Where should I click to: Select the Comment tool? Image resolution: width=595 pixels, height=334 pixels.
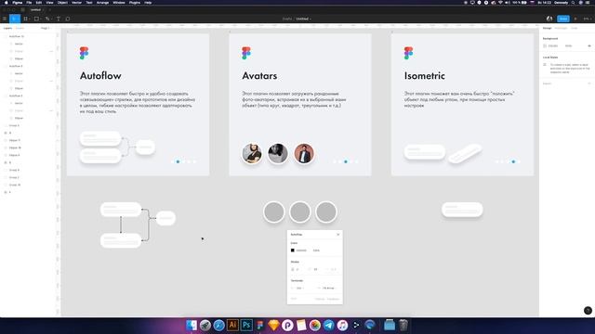click(x=68, y=19)
